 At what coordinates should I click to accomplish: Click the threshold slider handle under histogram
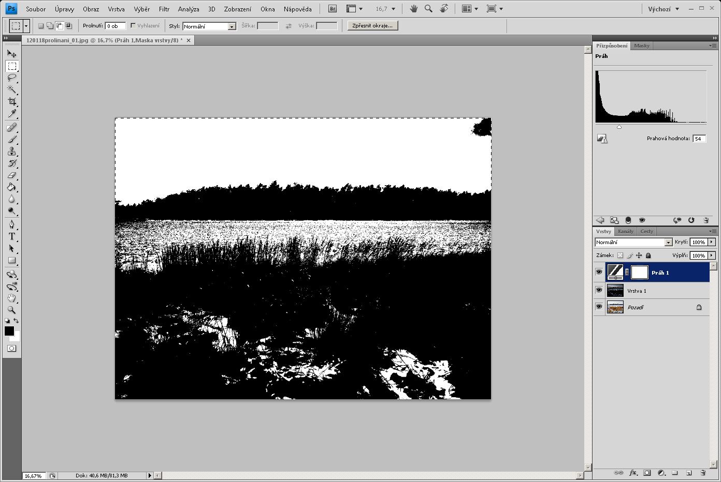click(x=619, y=127)
